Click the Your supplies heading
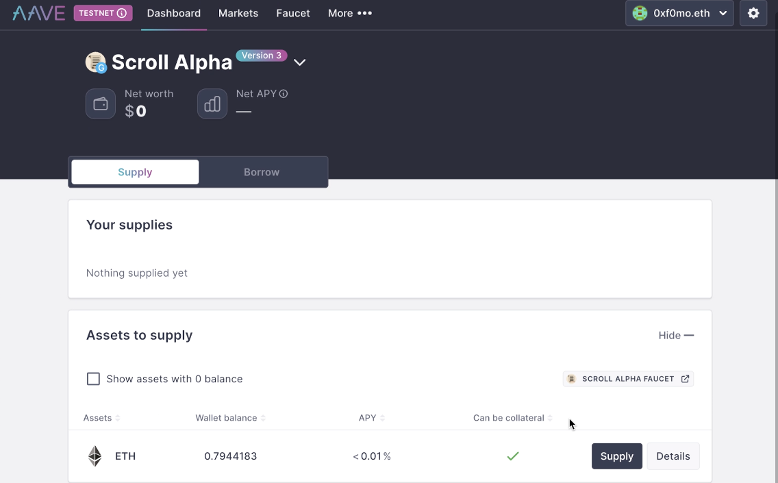The height and width of the screenshot is (483, 778). tap(129, 225)
